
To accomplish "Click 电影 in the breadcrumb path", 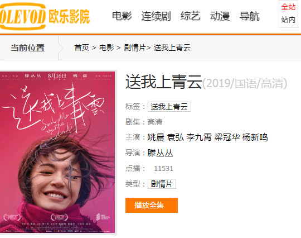I will coord(106,47).
